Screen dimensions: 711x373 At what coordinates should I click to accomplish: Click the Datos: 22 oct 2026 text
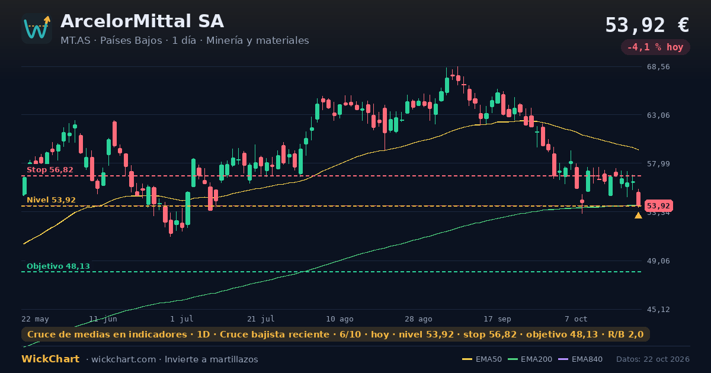653,359
